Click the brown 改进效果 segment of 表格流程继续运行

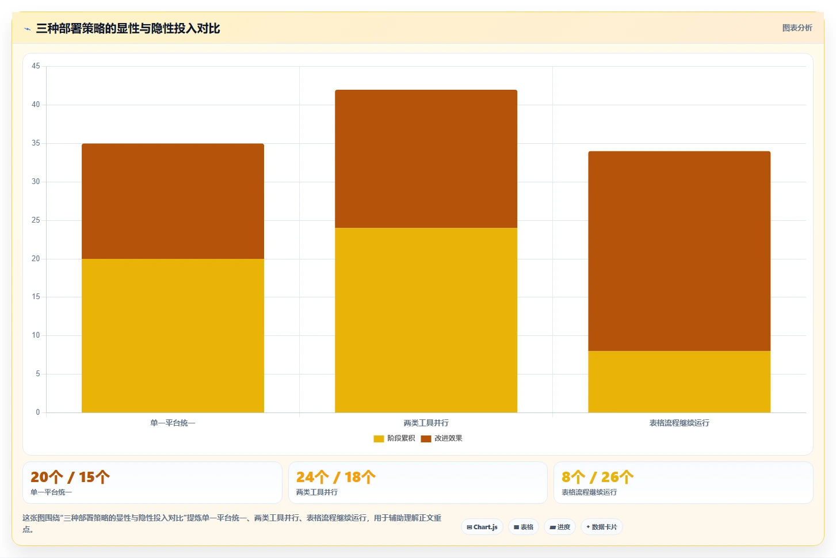pos(679,251)
